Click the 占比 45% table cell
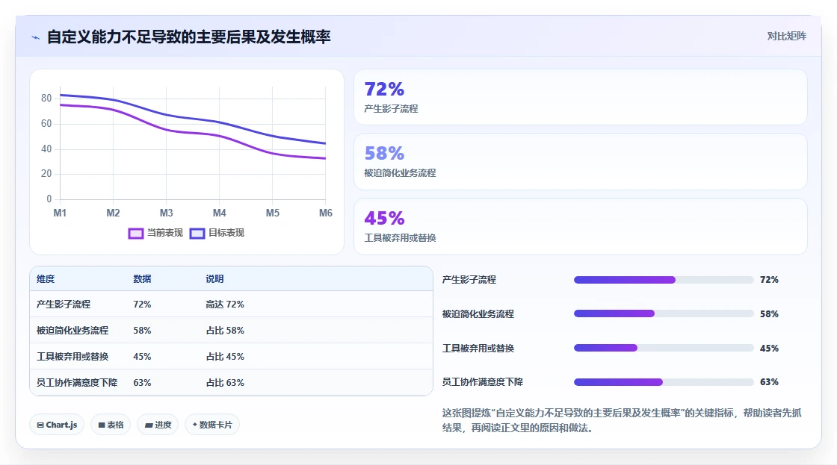The width and height of the screenshot is (837, 465). [225, 357]
